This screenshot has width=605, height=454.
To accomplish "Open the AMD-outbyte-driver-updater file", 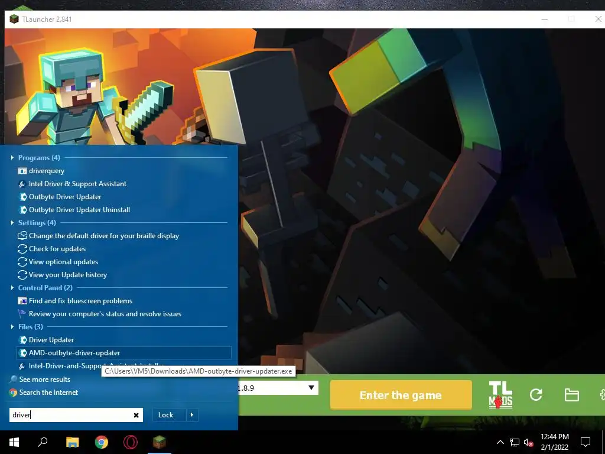I will tap(123, 353).
